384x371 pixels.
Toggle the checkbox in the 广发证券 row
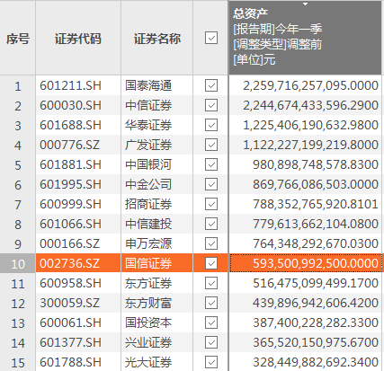tap(211, 145)
